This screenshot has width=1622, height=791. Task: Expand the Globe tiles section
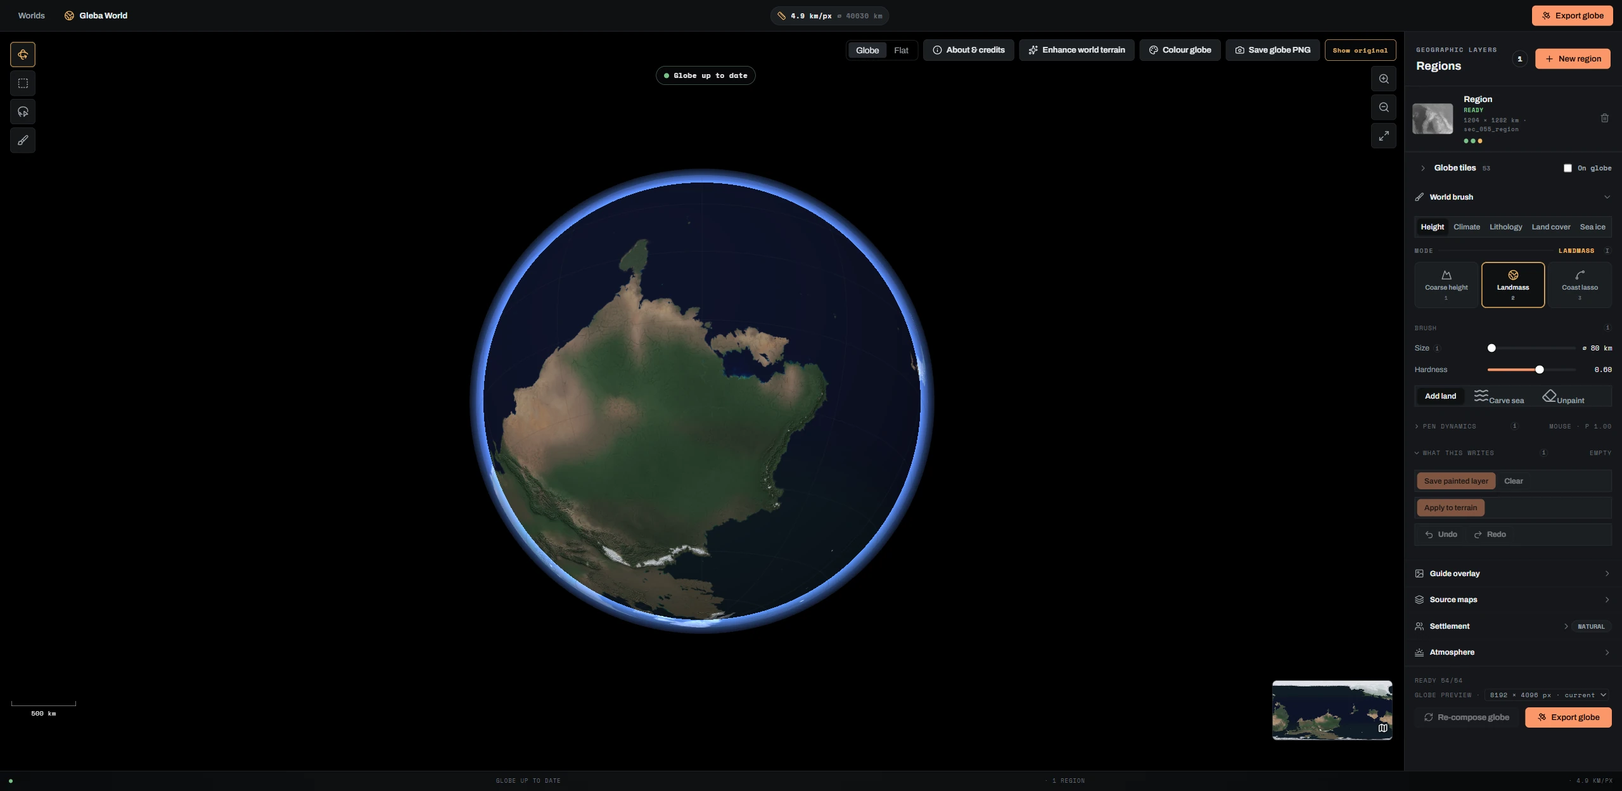(1422, 168)
